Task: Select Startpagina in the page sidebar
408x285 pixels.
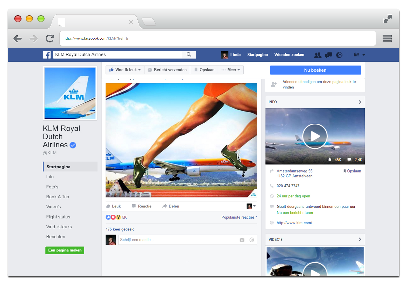Action: tap(70, 167)
